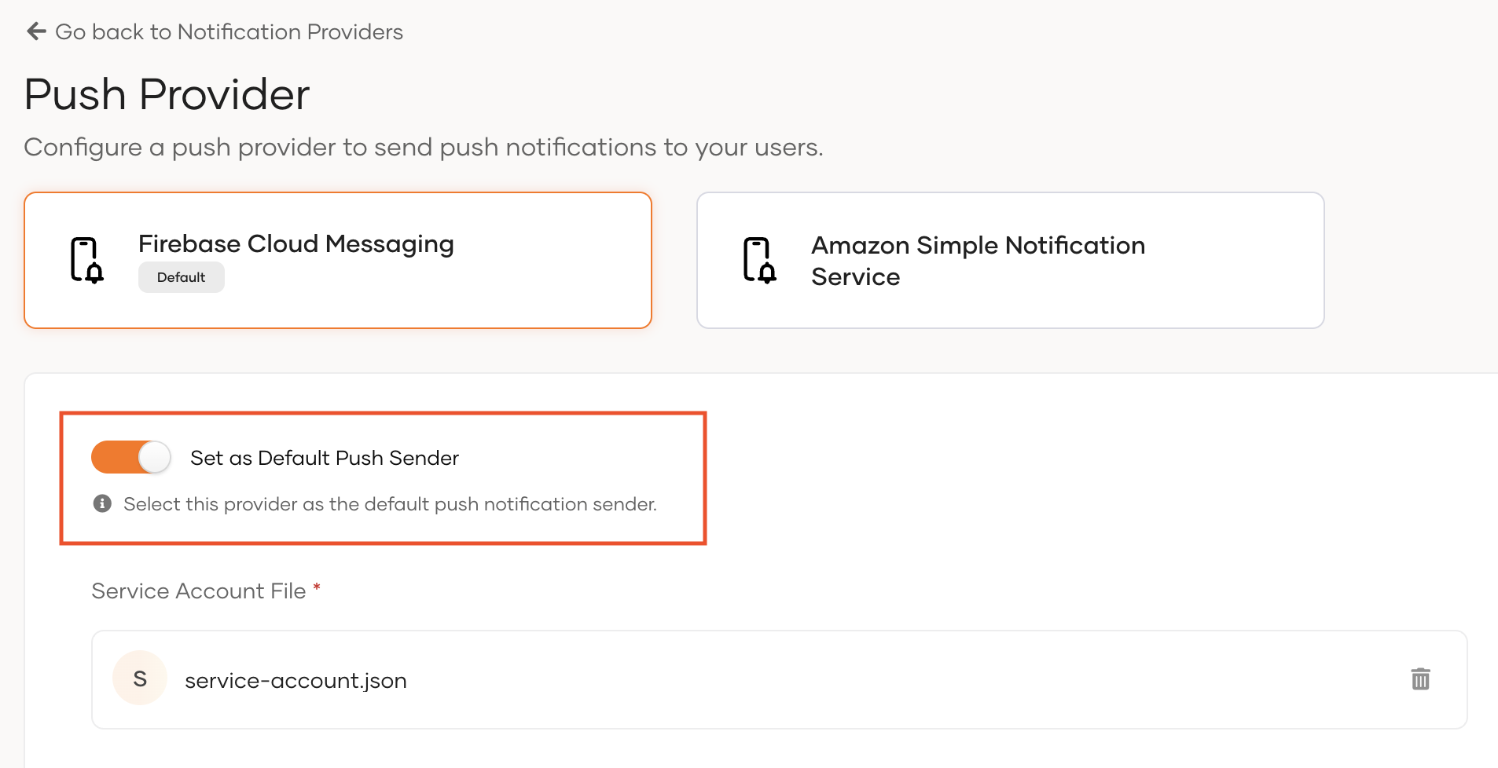Select Amazon Simple Notification Service provider
The image size is (1498, 768).
click(977, 261)
